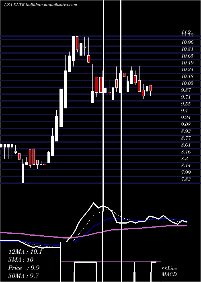Select the 9.87 price axis label
201x282 pixels.
(x=186, y=90)
